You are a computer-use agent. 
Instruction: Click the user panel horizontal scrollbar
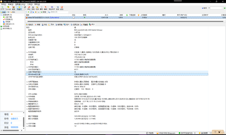coord(11,130)
